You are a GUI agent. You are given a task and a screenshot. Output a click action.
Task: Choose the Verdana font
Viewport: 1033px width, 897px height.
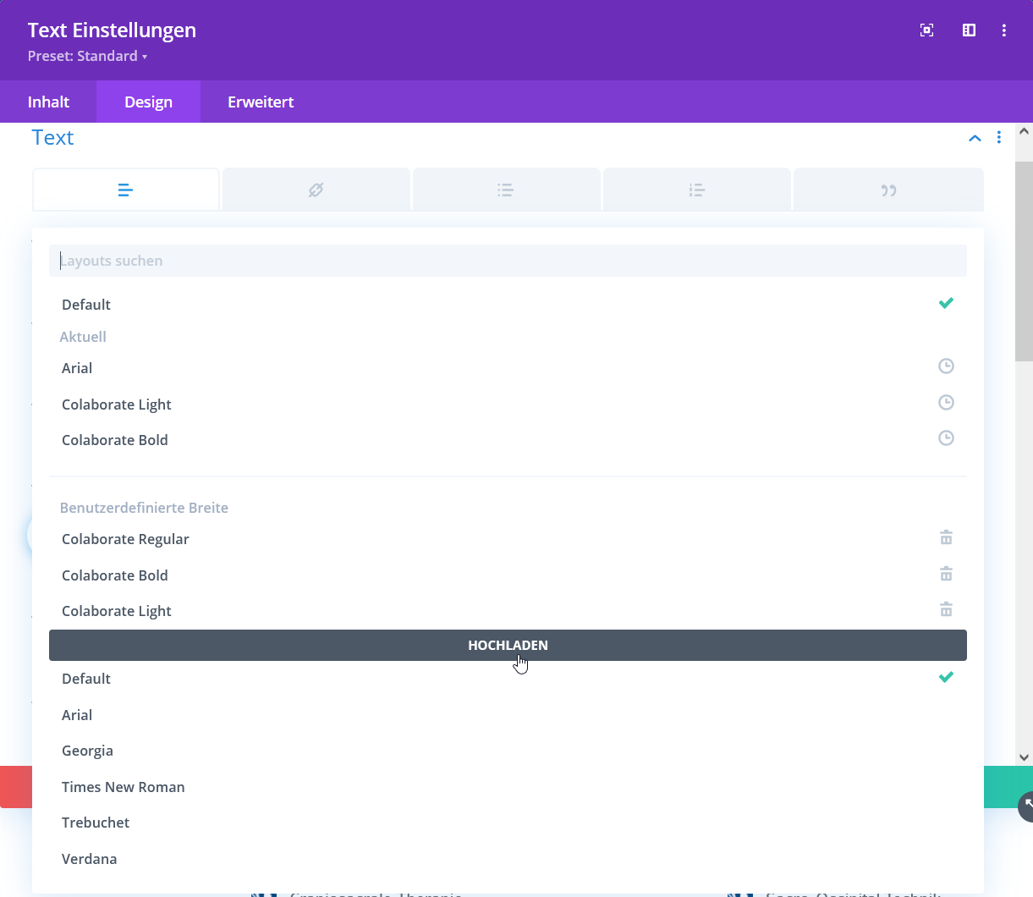pyautogui.click(x=508, y=859)
